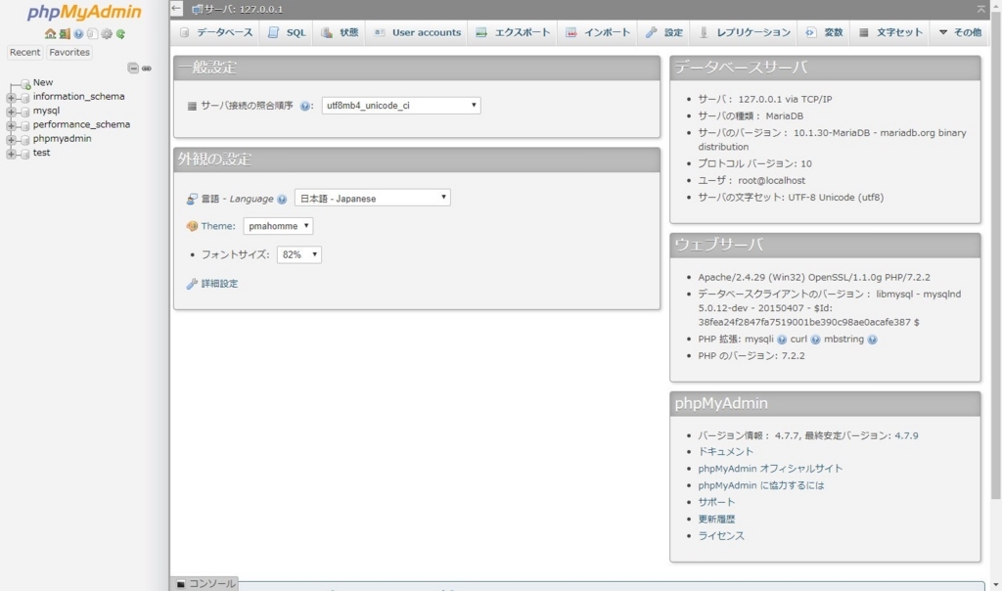Open the User accounts tab

pos(417,32)
